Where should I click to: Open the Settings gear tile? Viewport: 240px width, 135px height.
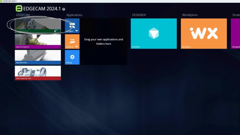pos(72,57)
